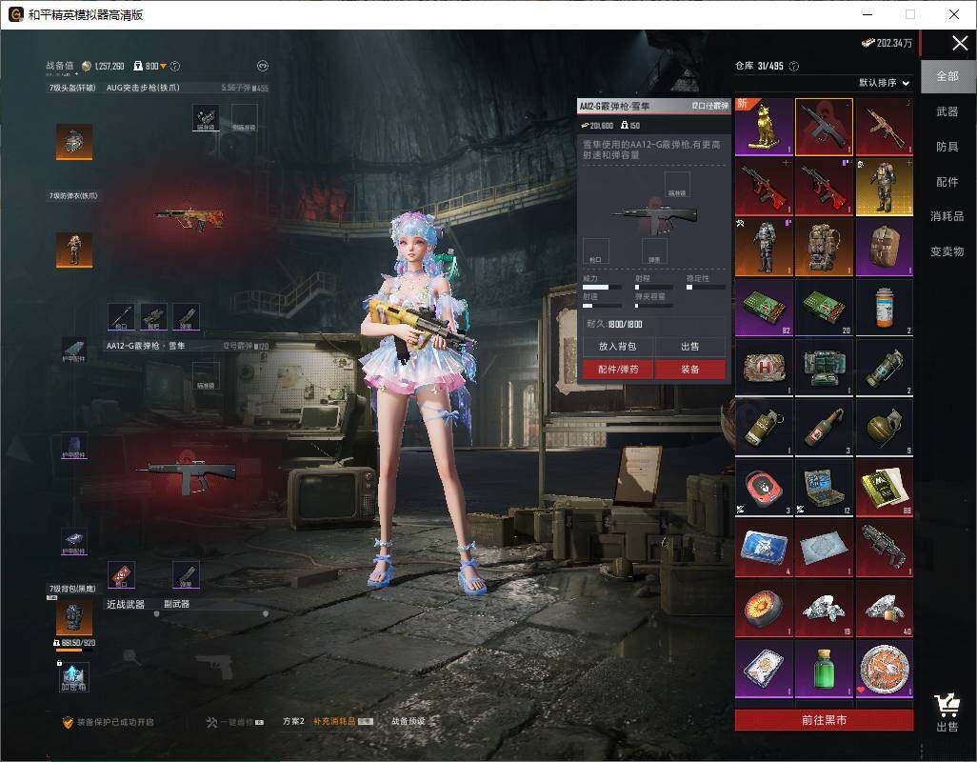Click the empty scope slot in item popup

pos(677,185)
